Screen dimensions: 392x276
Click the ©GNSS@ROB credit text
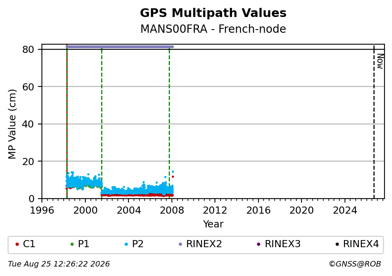(x=355, y=264)
